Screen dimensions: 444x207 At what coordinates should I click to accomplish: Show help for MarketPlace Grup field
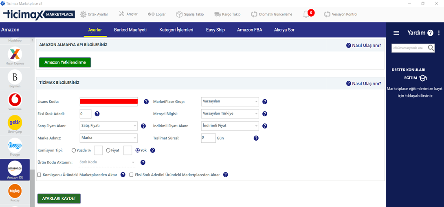[x=265, y=102]
